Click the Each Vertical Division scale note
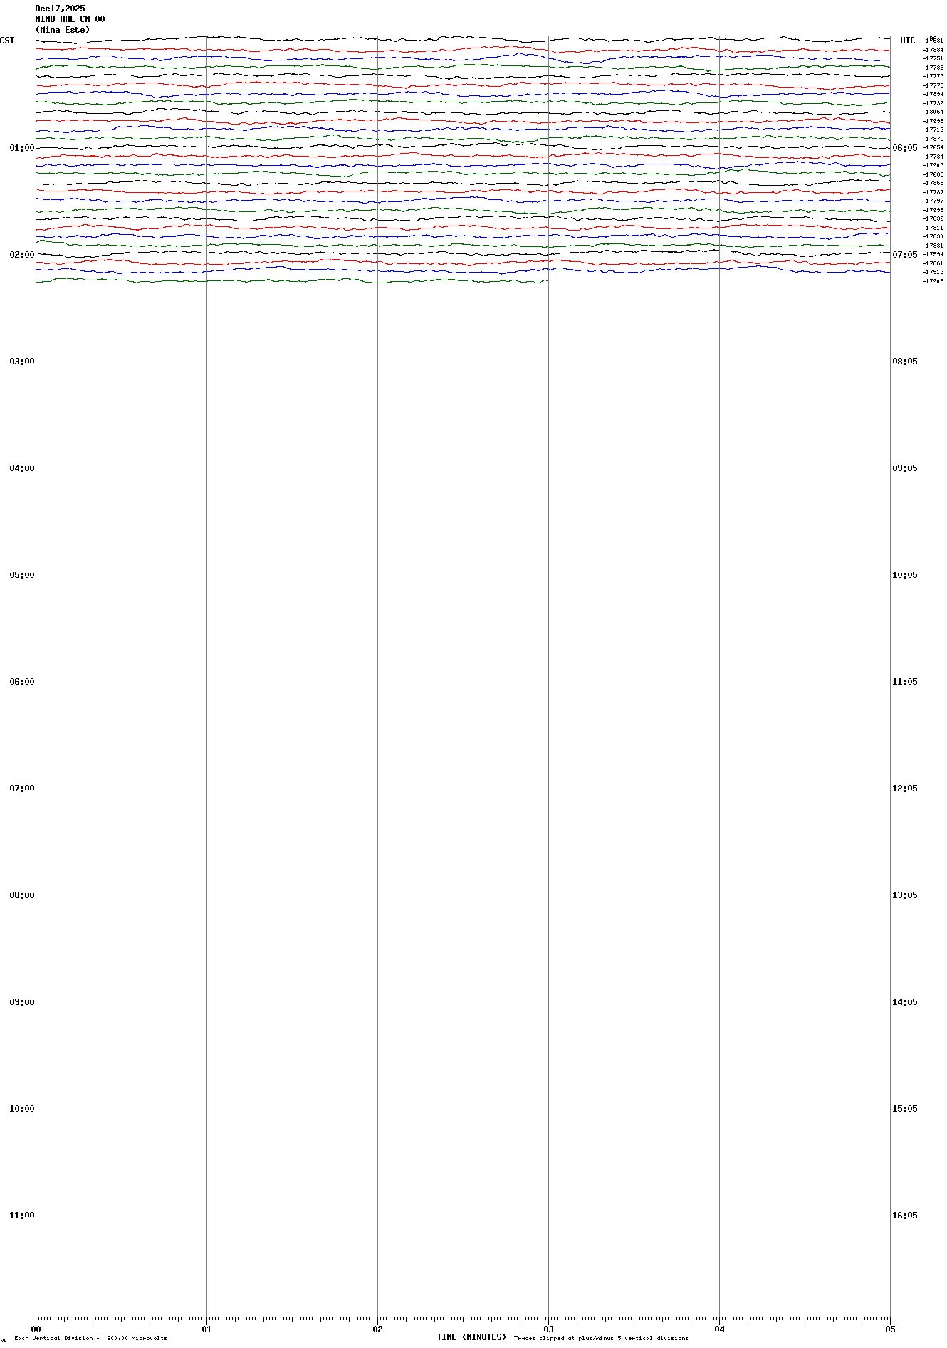The image size is (947, 1348). [x=90, y=1338]
